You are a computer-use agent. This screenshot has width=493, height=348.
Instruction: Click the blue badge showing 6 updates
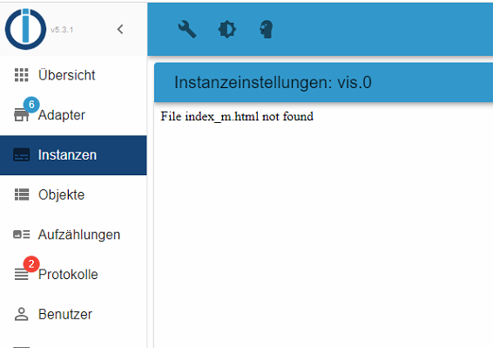31,105
